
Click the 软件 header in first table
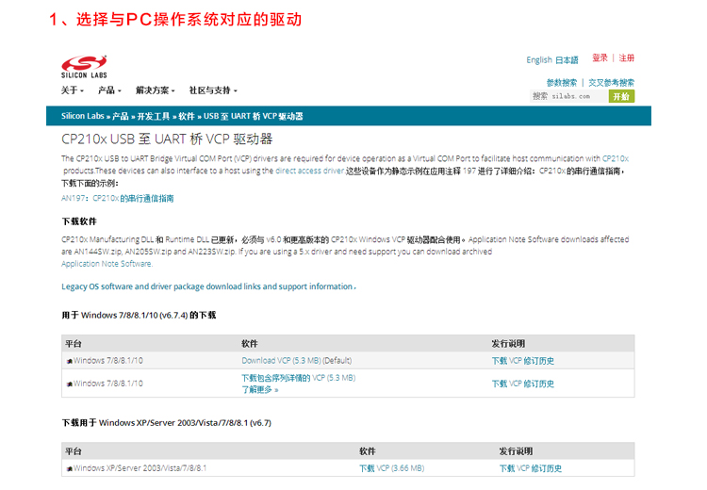tap(250, 344)
